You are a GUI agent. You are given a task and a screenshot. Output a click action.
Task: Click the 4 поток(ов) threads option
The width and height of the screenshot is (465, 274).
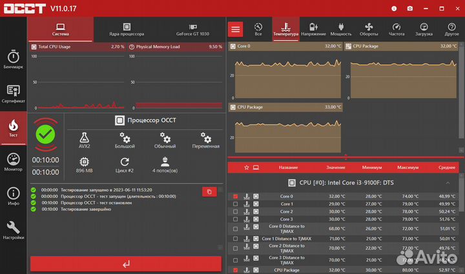(165, 165)
